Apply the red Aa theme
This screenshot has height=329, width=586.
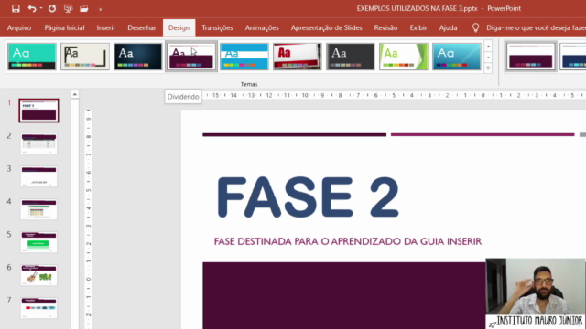click(297, 57)
